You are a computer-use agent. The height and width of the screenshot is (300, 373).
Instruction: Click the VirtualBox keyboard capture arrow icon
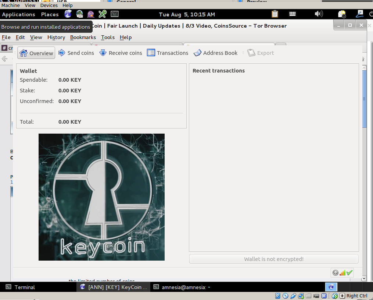click(342, 296)
